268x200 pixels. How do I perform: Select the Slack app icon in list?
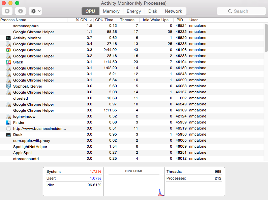click(x=8, y=62)
